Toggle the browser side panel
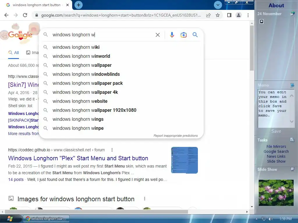The height and width of the screenshot is (223, 298). click(229, 15)
